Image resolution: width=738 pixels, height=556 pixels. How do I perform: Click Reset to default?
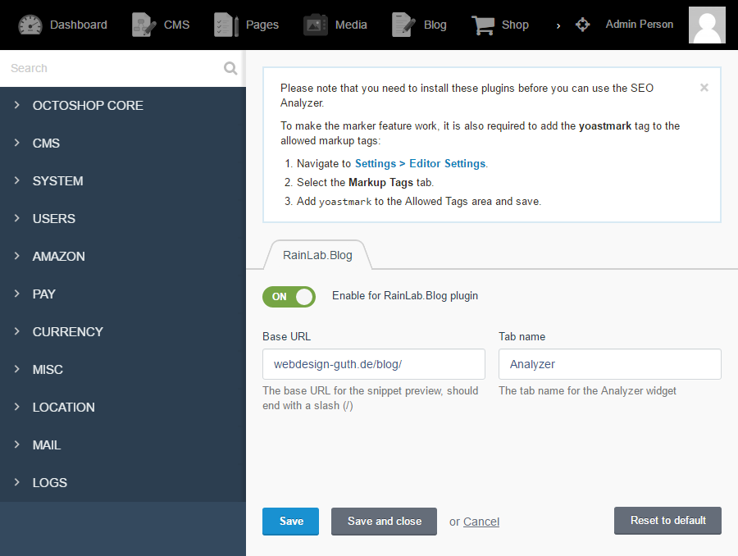(x=667, y=521)
